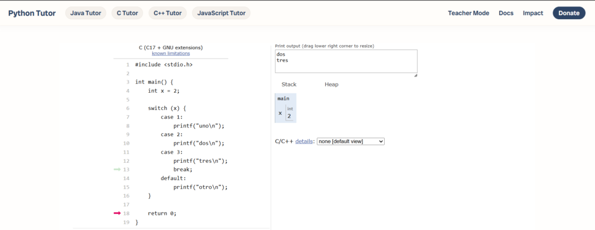
Task: Click inside the Print output box
Action: click(346, 61)
